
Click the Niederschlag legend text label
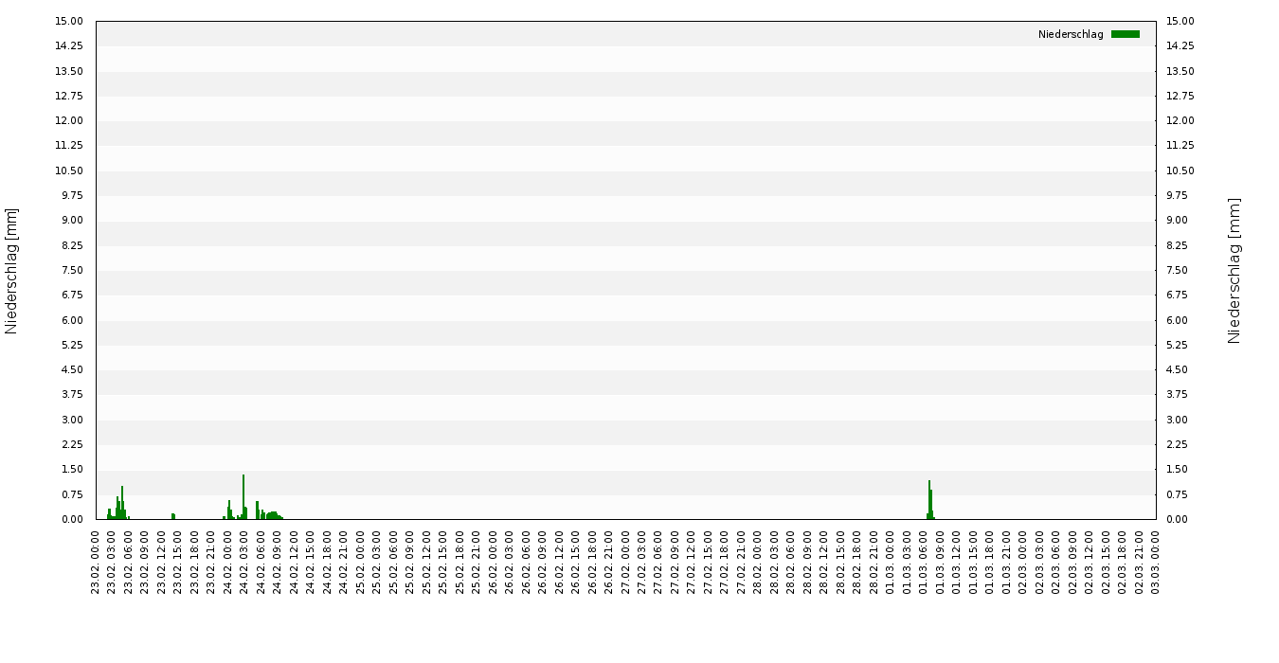click(1071, 34)
